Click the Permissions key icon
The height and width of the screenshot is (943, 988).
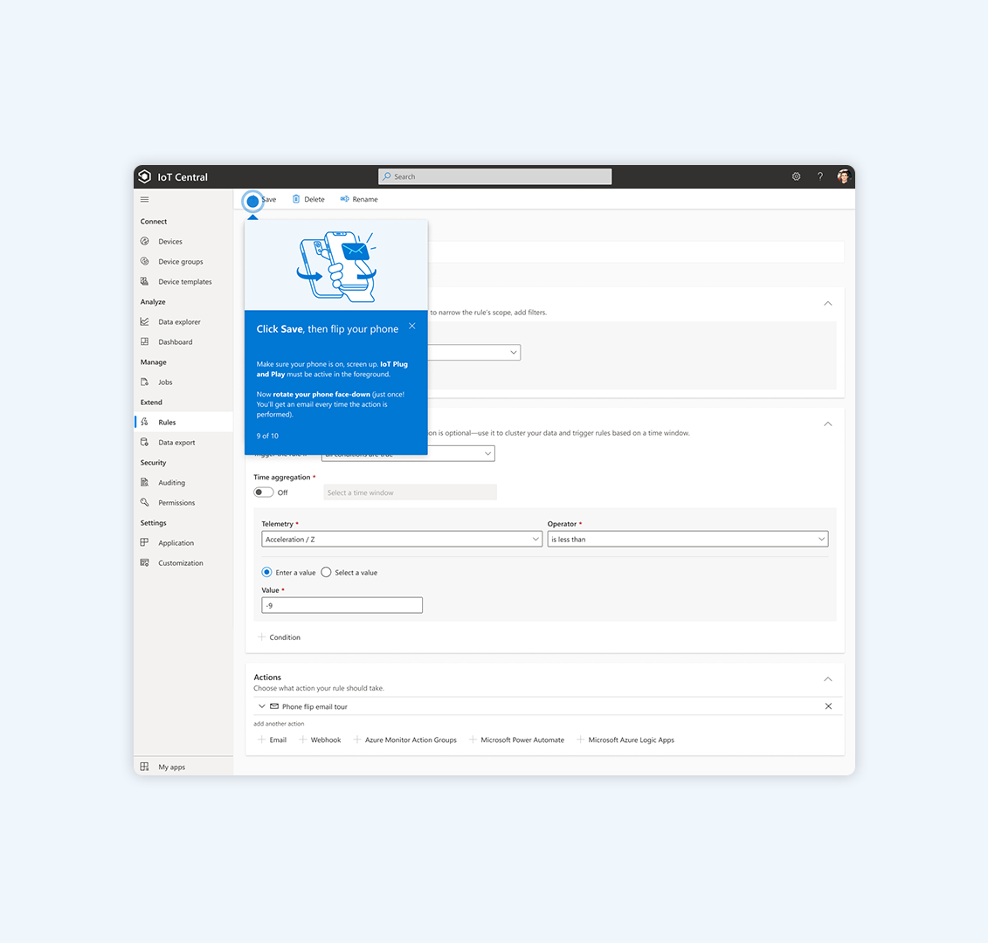pos(145,503)
